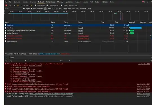Open the Security tab
This screenshot has width=152, height=105.
click(78, 2)
